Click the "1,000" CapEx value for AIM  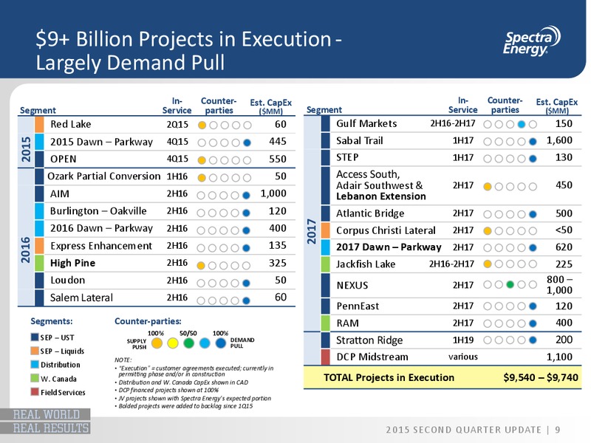(273, 193)
